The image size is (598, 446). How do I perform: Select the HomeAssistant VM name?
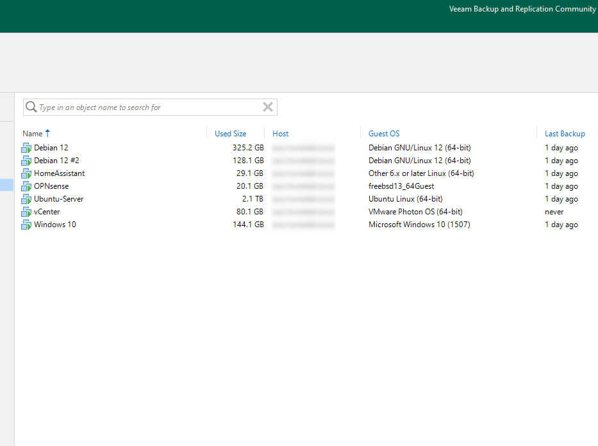pos(59,173)
